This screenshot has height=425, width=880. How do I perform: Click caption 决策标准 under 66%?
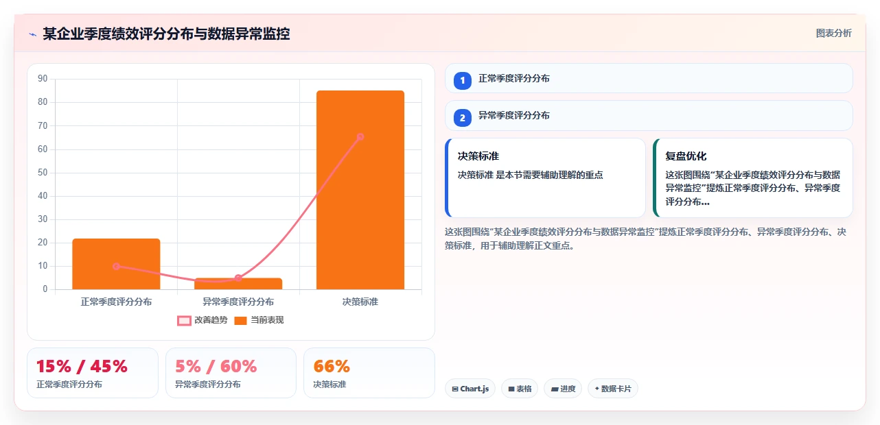(x=329, y=385)
